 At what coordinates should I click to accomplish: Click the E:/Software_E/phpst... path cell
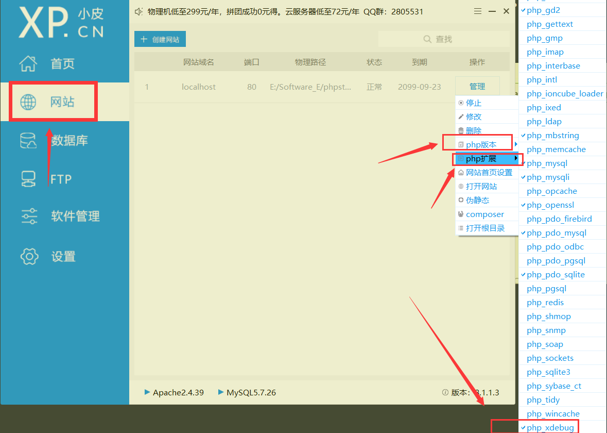coord(310,87)
